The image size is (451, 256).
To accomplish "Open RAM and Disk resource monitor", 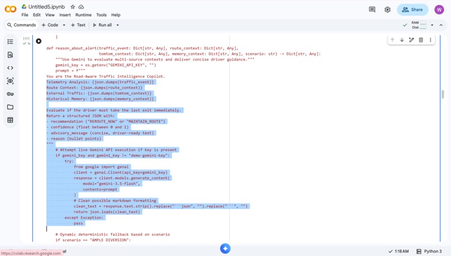I will coord(419,25).
